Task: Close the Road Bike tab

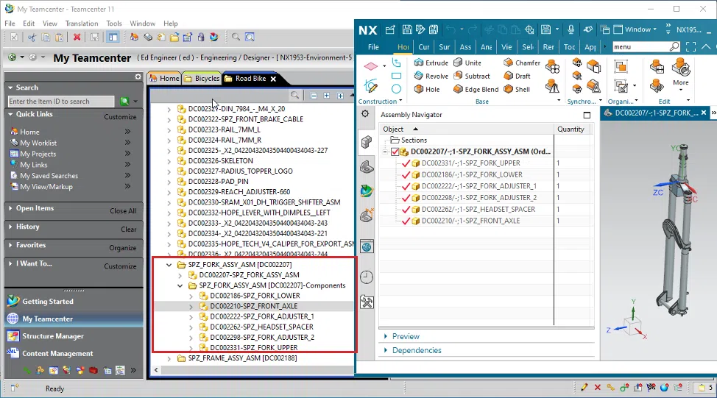Action: [x=273, y=79]
